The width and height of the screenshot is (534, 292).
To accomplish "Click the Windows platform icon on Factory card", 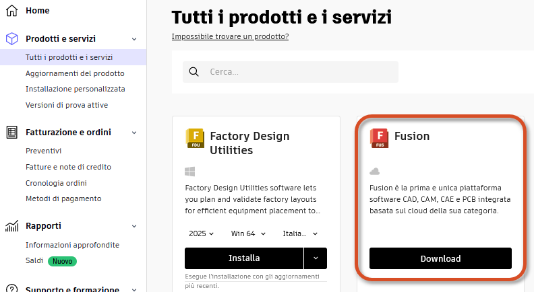I will [x=190, y=172].
